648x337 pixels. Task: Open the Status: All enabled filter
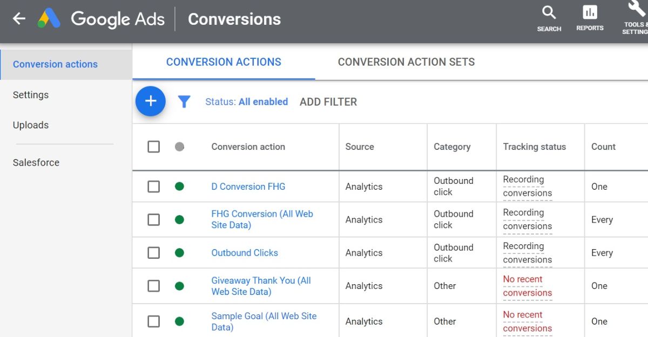click(246, 101)
